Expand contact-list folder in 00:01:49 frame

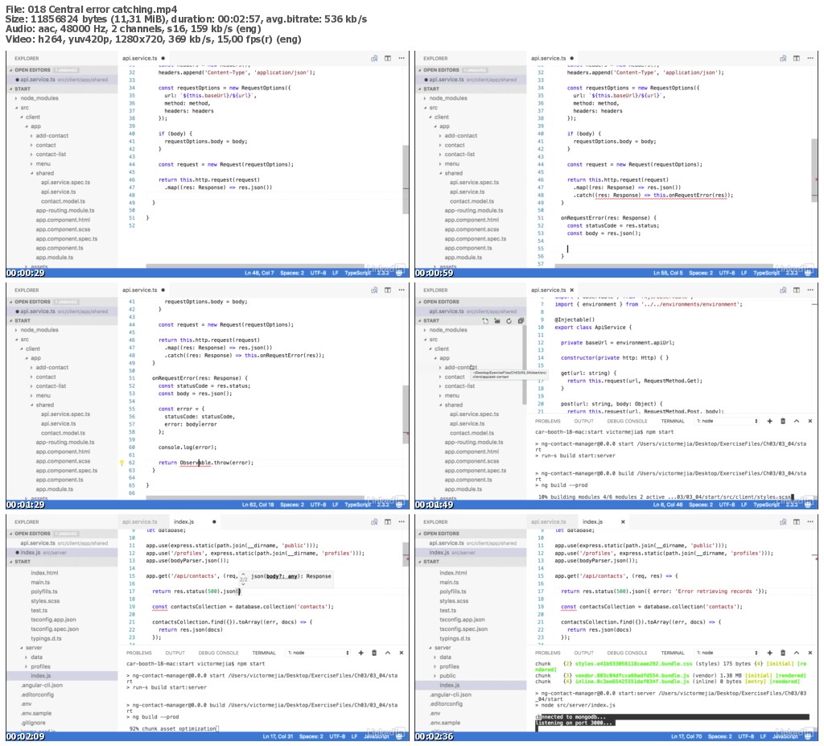pyautogui.click(x=441, y=386)
